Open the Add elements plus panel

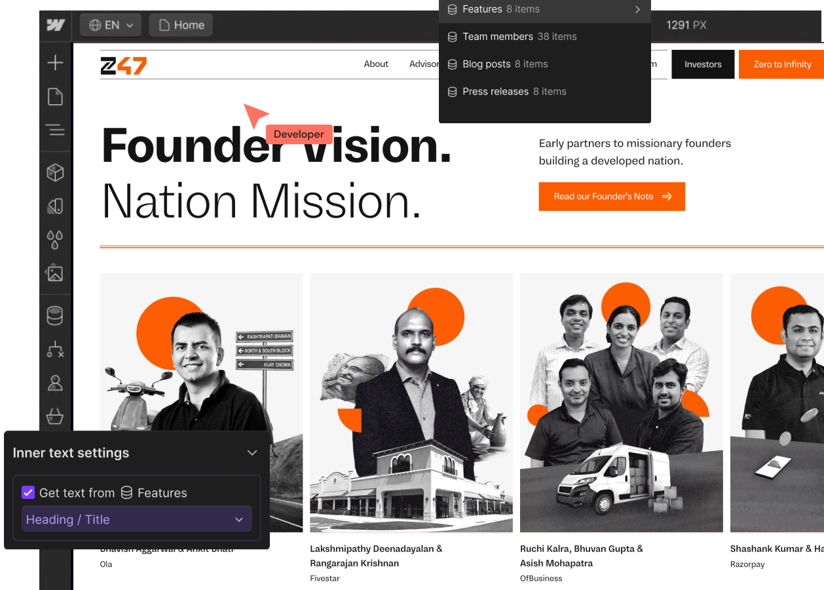click(56, 63)
